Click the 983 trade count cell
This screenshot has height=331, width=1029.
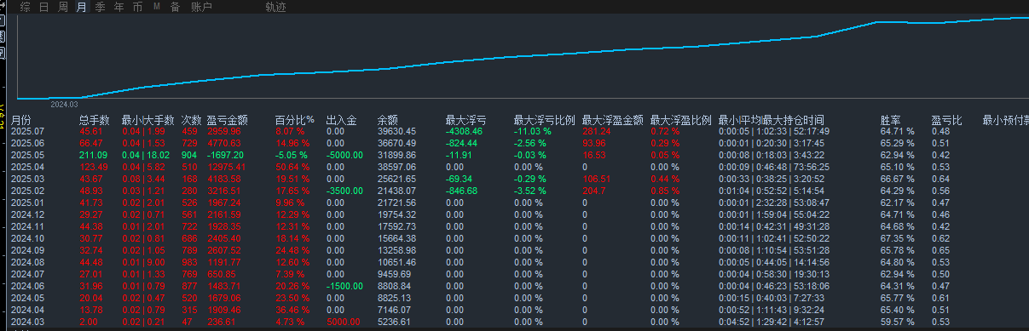point(189,263)
